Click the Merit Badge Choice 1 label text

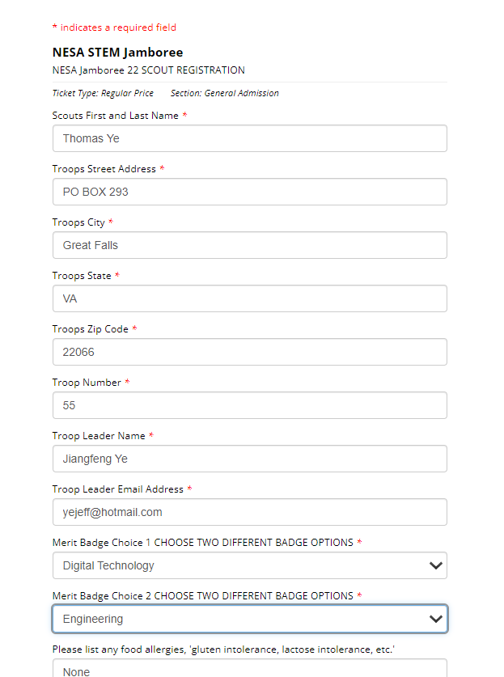(x=202, y=543)
